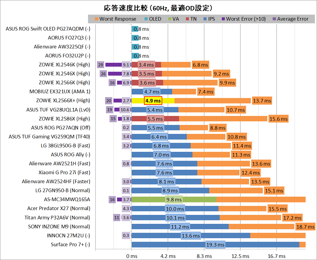
Task: Click the red TN legend swatch
Action: [187, 19]
